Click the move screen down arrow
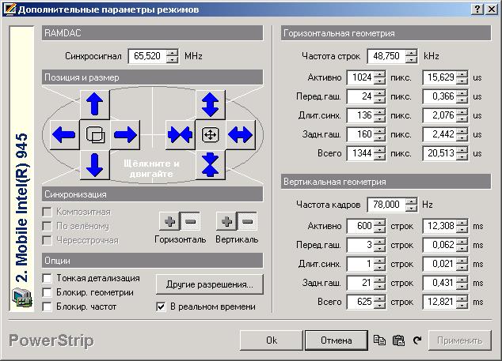502x361 pixels. [95, 165]
